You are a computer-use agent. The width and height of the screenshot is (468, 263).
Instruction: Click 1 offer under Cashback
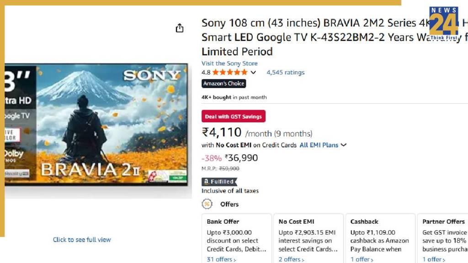[361, 259]
